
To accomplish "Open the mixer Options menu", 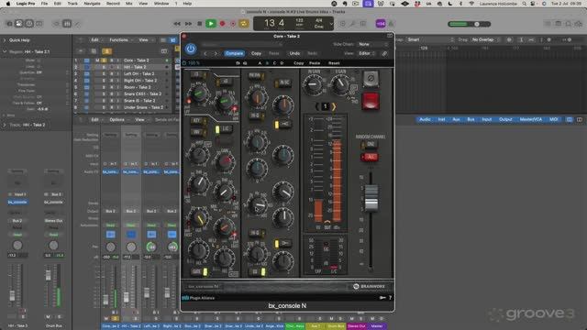I will pyautogui.click(x=118, y=120).
